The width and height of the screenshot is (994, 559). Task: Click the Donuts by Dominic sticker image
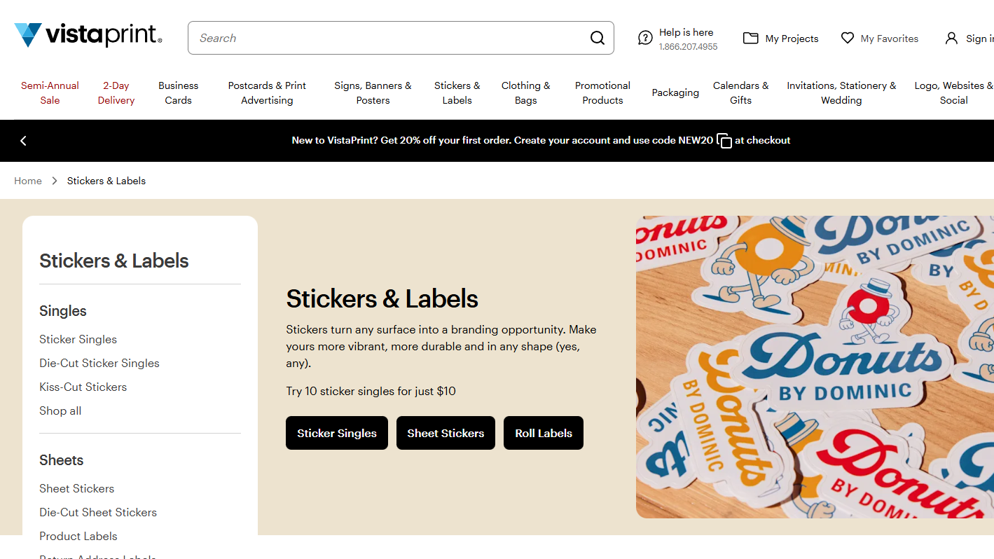pyautogui.click(x=815, y=367)
